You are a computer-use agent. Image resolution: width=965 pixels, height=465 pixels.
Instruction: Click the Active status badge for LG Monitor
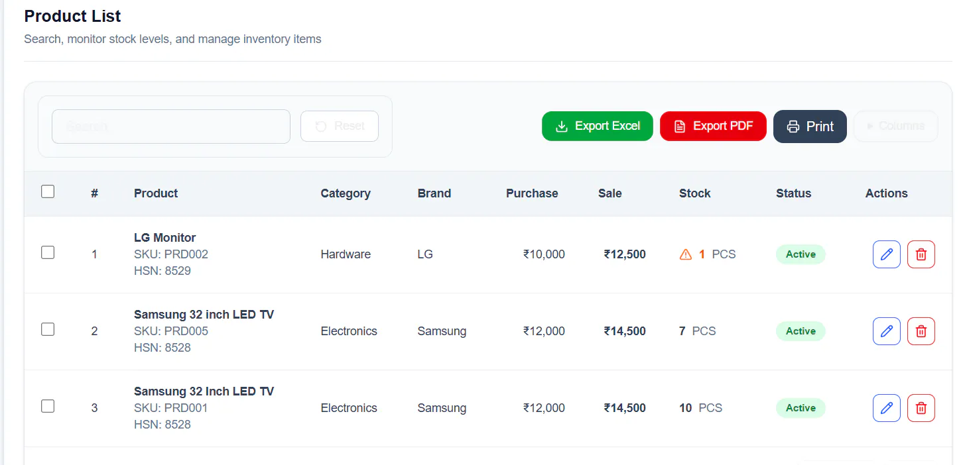pyautogui.click(x=801, y=254)
